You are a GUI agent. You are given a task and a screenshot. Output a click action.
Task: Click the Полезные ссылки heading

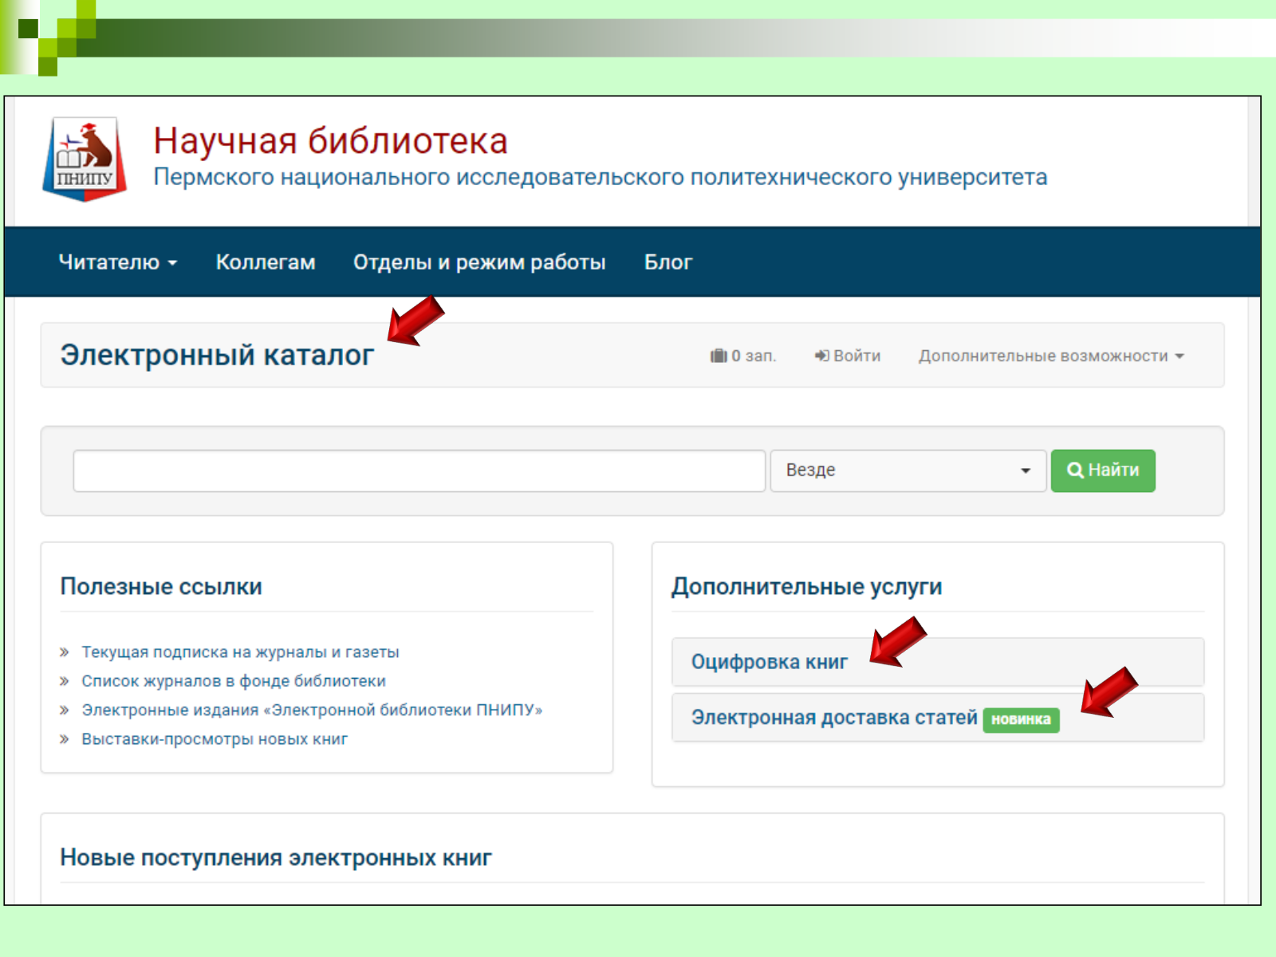tap(161, 586)
